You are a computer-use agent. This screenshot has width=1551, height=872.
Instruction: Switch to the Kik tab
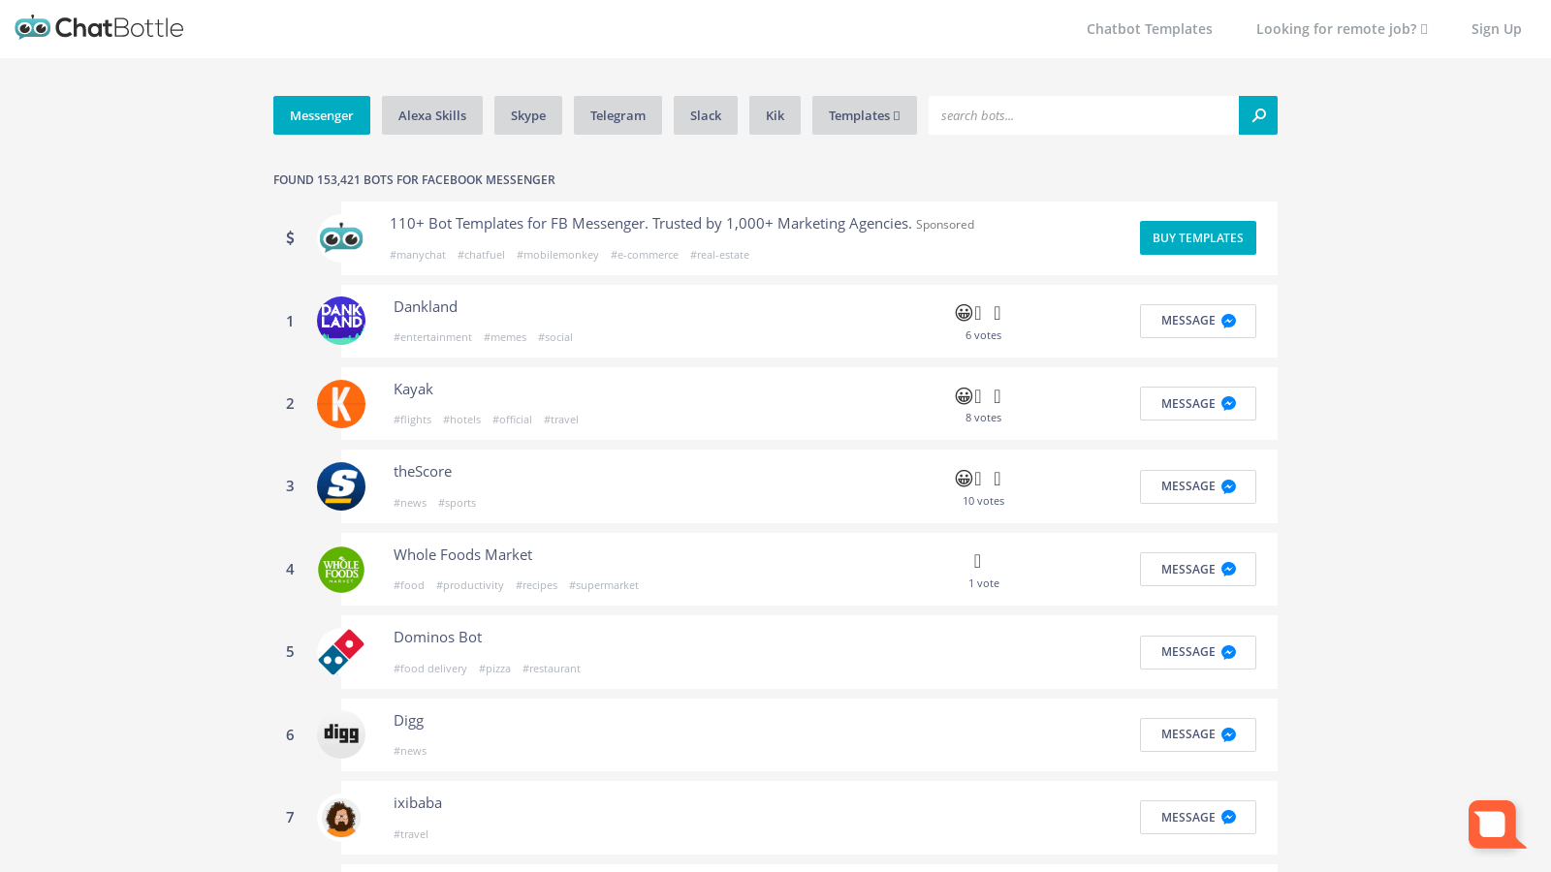point(775,115)
